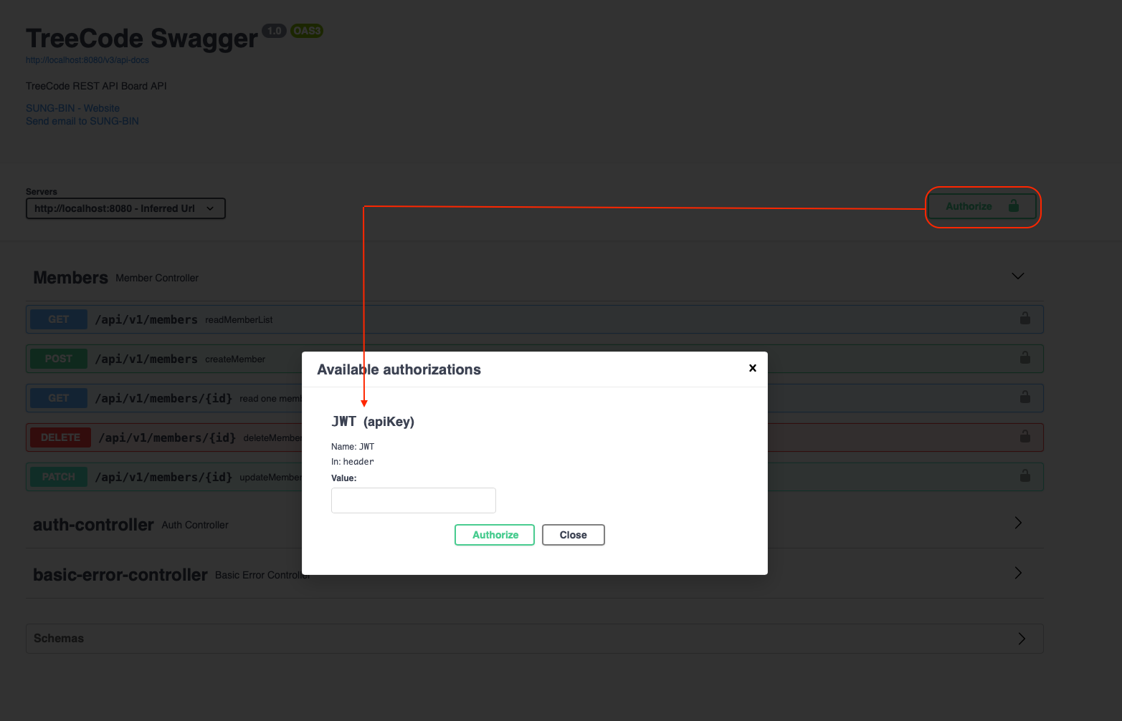
Task: Click the Members heading text
Action: 70,278
